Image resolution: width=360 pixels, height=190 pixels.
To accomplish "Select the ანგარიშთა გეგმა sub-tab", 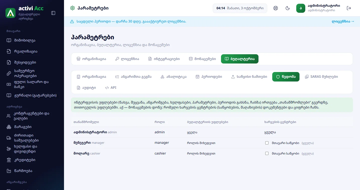I will 133,77.
